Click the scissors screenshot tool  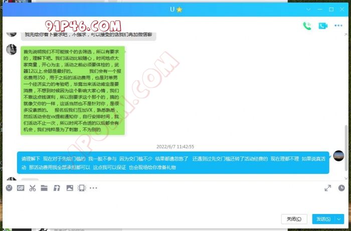(x=33, y=188)
